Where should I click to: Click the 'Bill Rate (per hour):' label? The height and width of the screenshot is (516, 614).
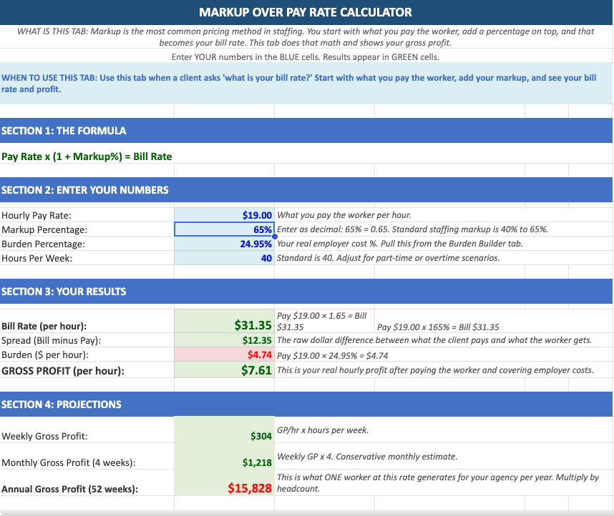pyautogui.click(x=44, y=327)
